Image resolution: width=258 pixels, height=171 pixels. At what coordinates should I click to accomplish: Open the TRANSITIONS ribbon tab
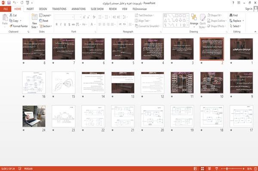point(59,9)
